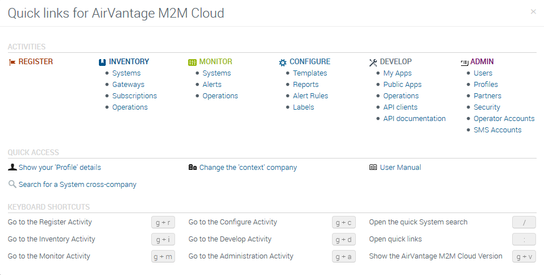Open Alert Rules under Configure
The height and width of the screenshot is (275, 544).
point(310,96)
